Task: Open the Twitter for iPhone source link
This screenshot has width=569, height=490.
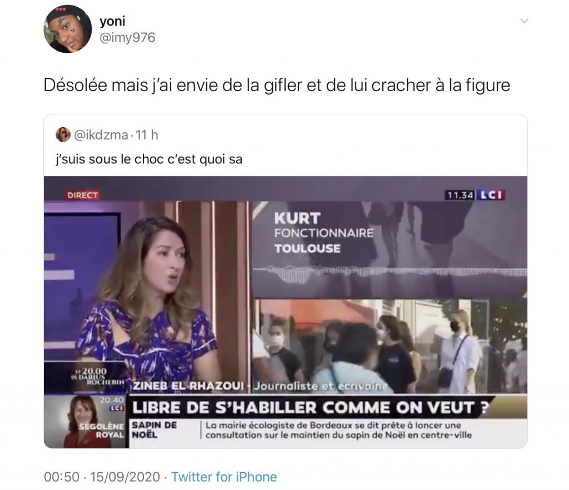Action: pyautogui.click(x=224, y=477)
